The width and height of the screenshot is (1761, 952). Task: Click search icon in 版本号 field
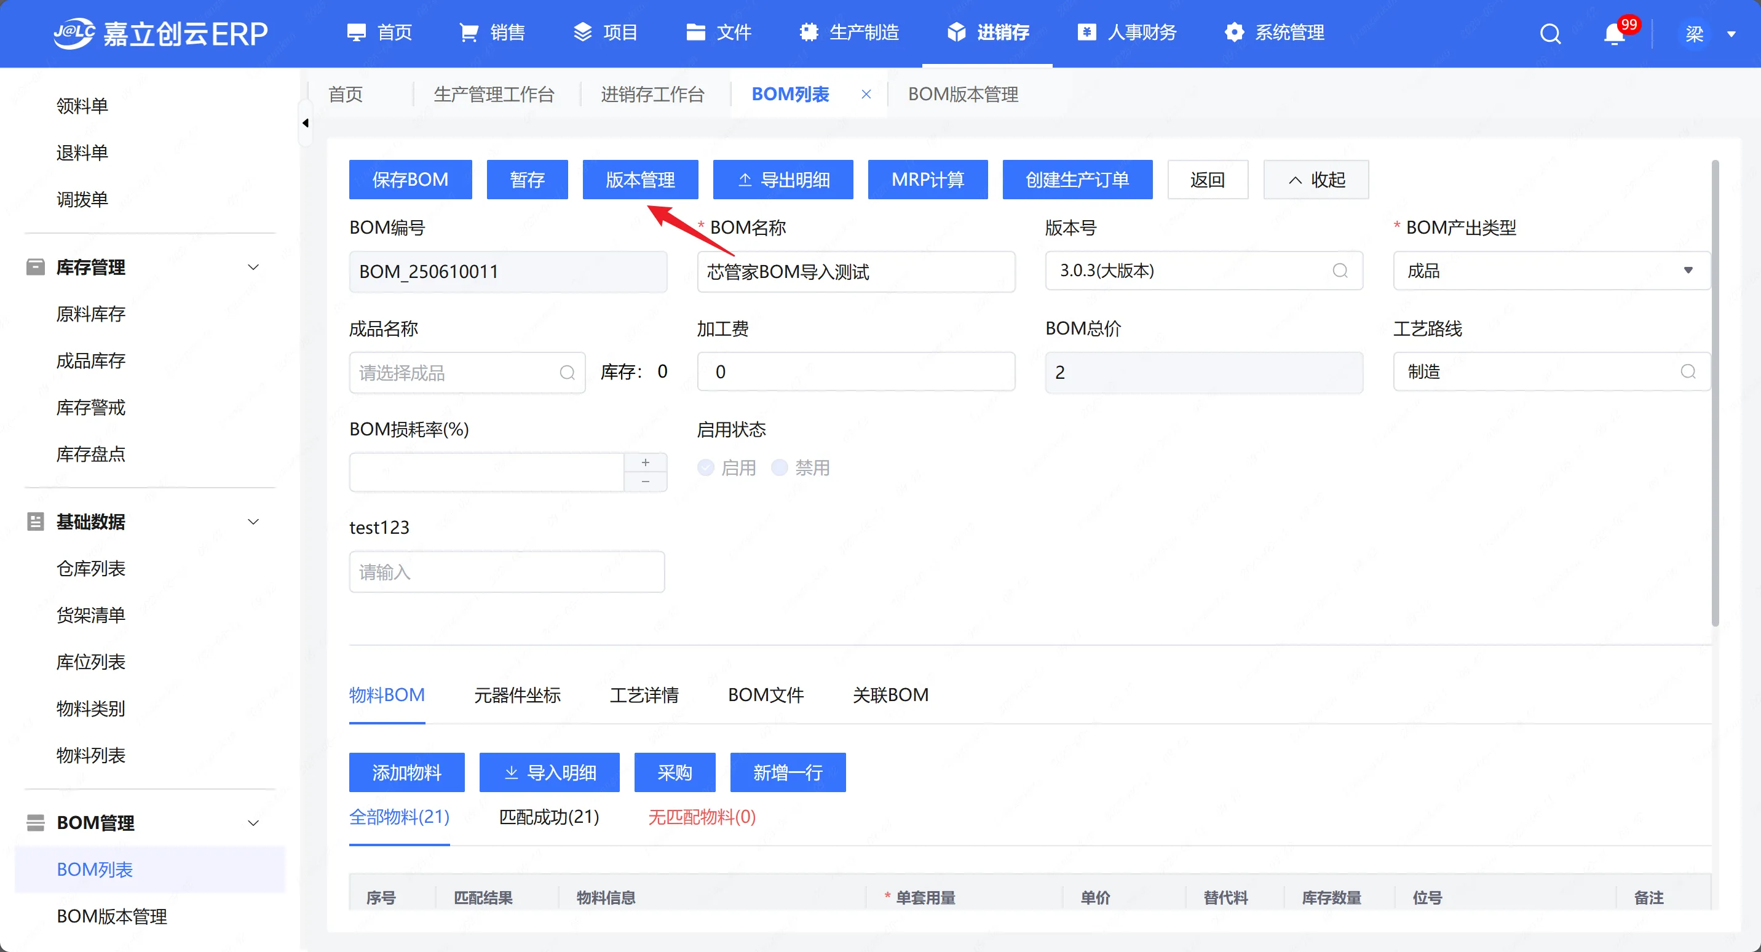coord(1340,271)
